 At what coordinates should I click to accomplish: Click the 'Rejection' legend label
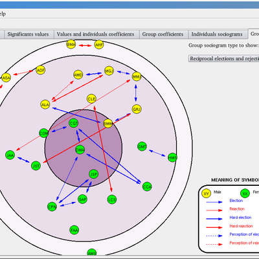click(237, 209)
